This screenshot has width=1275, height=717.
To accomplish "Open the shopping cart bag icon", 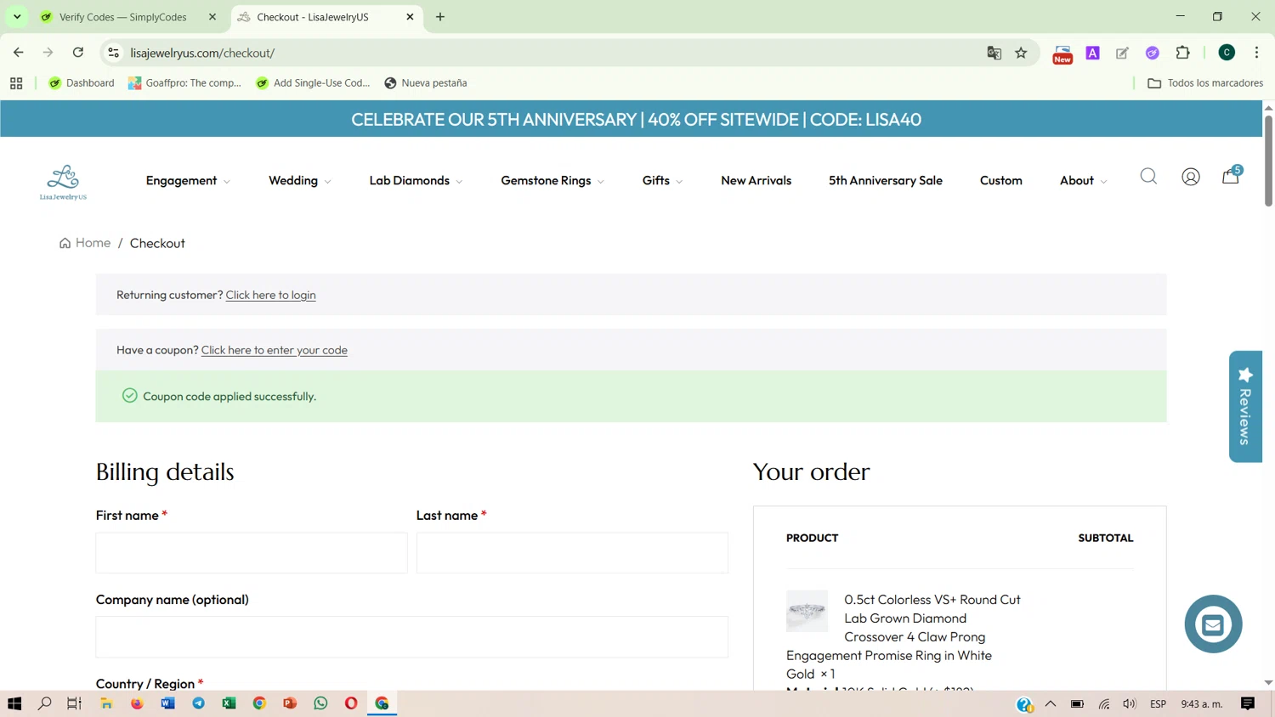I will pyautogui.click(x=1231, y=176).
